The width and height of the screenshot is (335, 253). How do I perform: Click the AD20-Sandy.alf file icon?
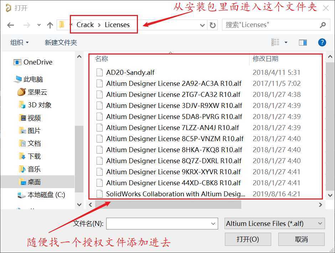(x=99, y=72)
